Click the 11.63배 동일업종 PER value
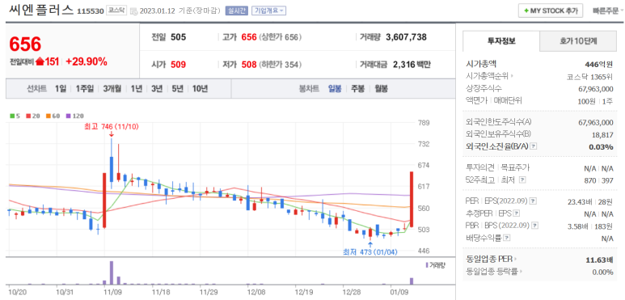The width and height of the screenshot is (625, 300). click(600, 260)
